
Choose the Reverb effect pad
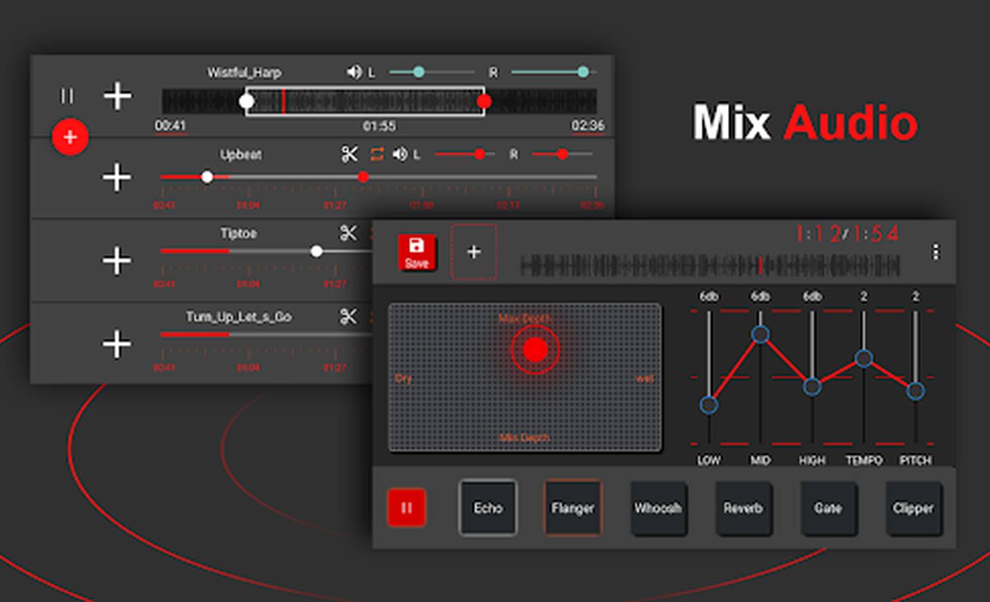click(743, 508)
